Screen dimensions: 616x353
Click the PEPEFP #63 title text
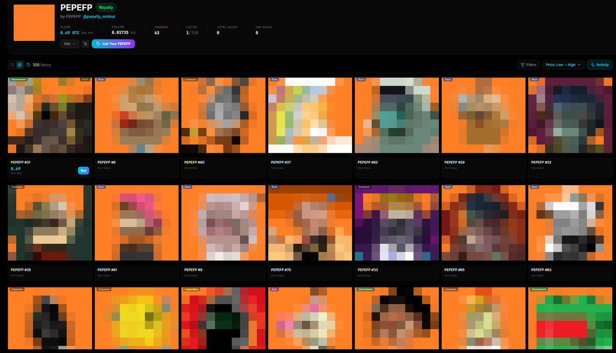pos(542,270)
